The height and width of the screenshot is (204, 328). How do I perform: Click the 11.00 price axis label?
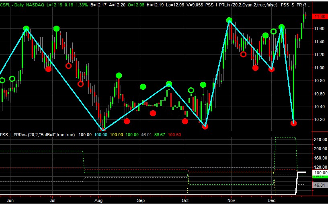pyautogui.click(x=319, y=68)
